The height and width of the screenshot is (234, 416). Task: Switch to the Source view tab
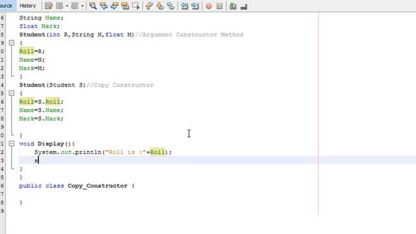(x=6, y=6)
